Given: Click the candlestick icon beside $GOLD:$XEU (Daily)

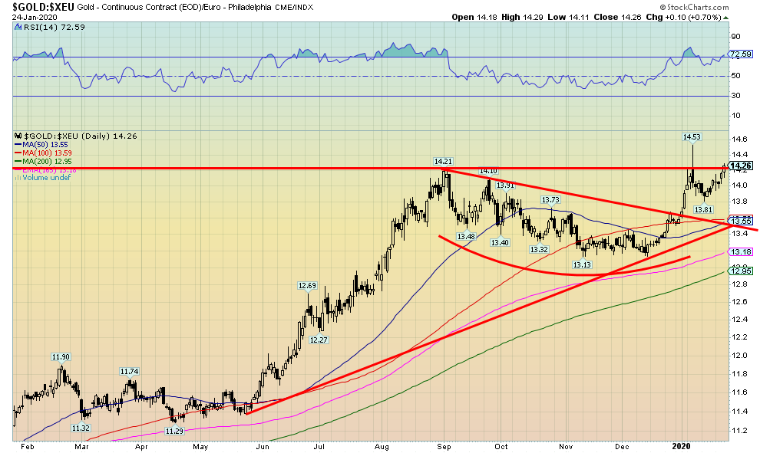Looking at the screenshot, I should (x=19, y=136).
